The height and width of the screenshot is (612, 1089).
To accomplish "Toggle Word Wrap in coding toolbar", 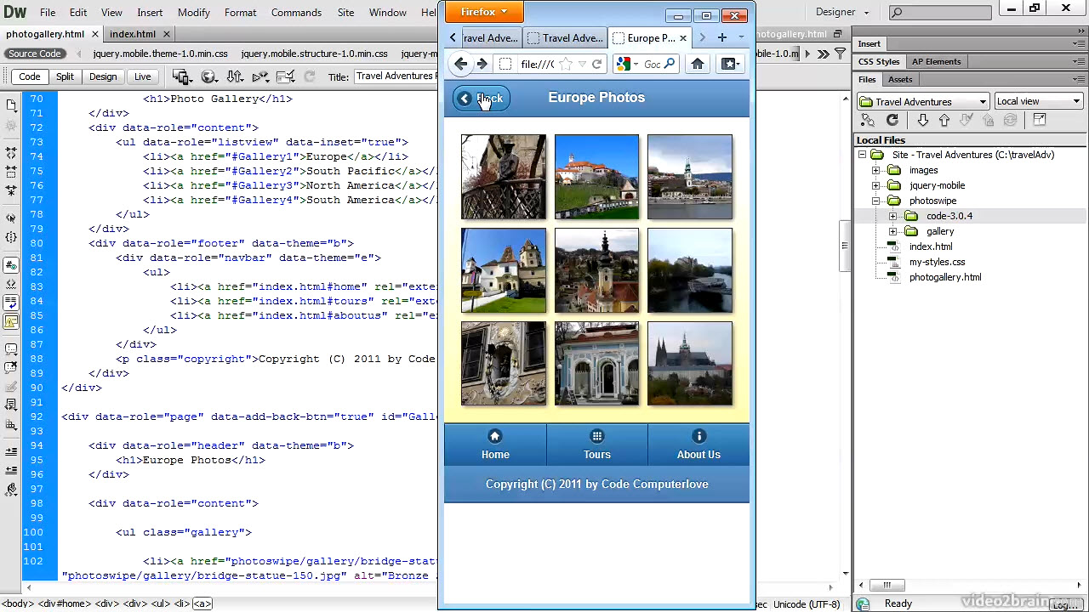I will [x=11, y=303].
